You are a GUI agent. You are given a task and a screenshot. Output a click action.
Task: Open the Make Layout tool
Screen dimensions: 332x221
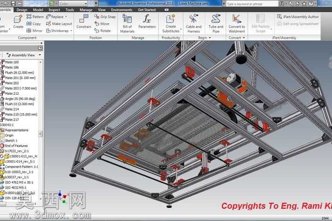(x=59, y=24)
